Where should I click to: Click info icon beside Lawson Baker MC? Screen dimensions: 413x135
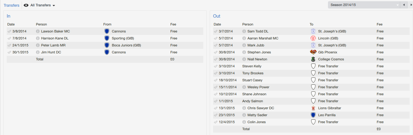click(38, 31)
